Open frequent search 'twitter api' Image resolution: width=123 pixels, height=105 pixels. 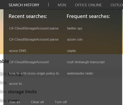tap(75, 28)
